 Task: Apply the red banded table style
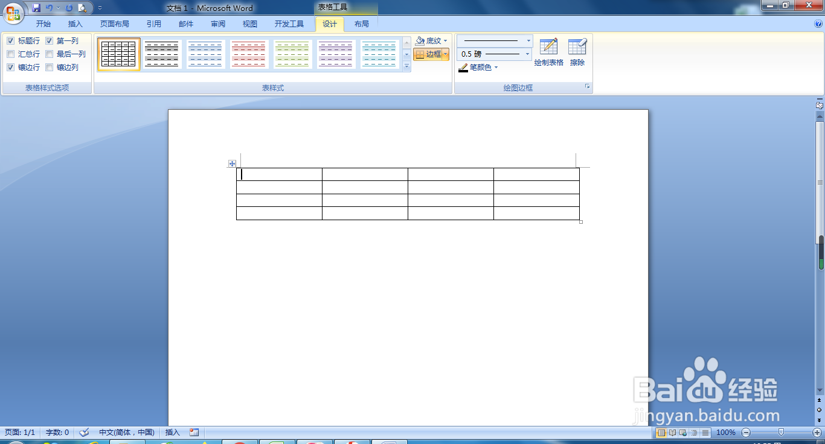pos(249,54)
